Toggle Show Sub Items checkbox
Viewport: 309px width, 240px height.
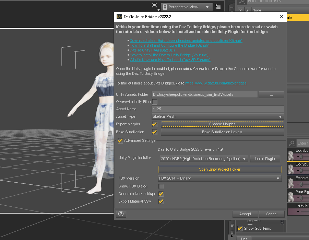click(x=240, y=229)
